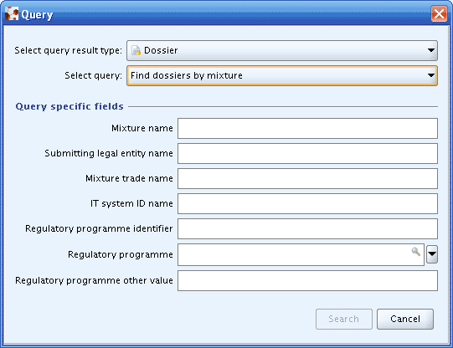Click the Query window title bar
This screenshot has width=453, height=348.
[x=226, y=14]
